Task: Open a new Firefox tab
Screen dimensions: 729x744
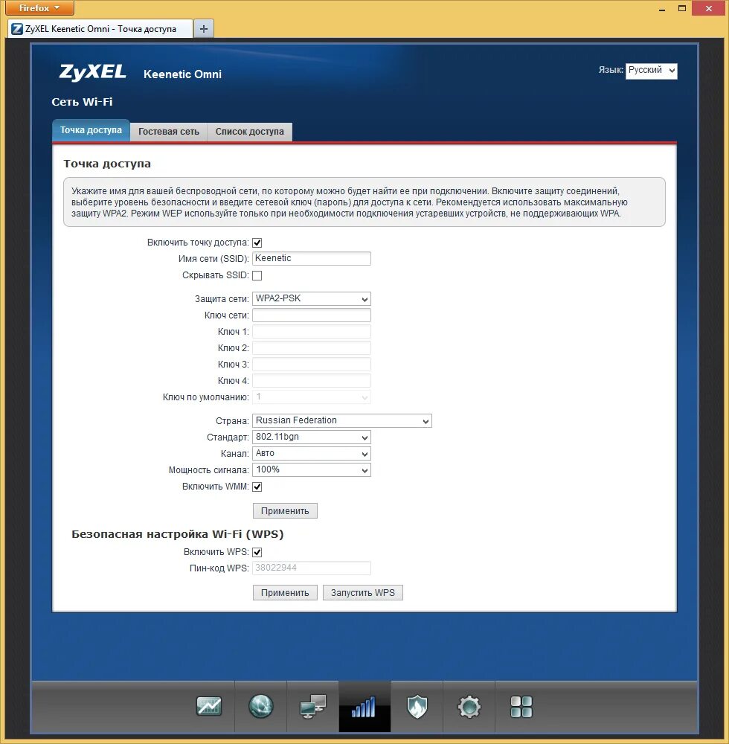Action: (204, 29)
